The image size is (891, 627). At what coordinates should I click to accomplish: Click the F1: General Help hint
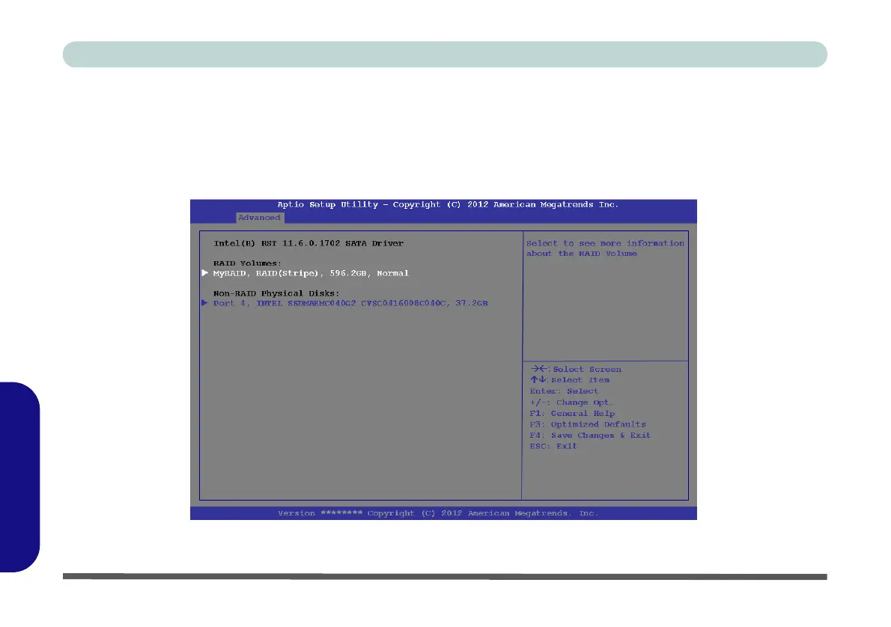(572, 414)
